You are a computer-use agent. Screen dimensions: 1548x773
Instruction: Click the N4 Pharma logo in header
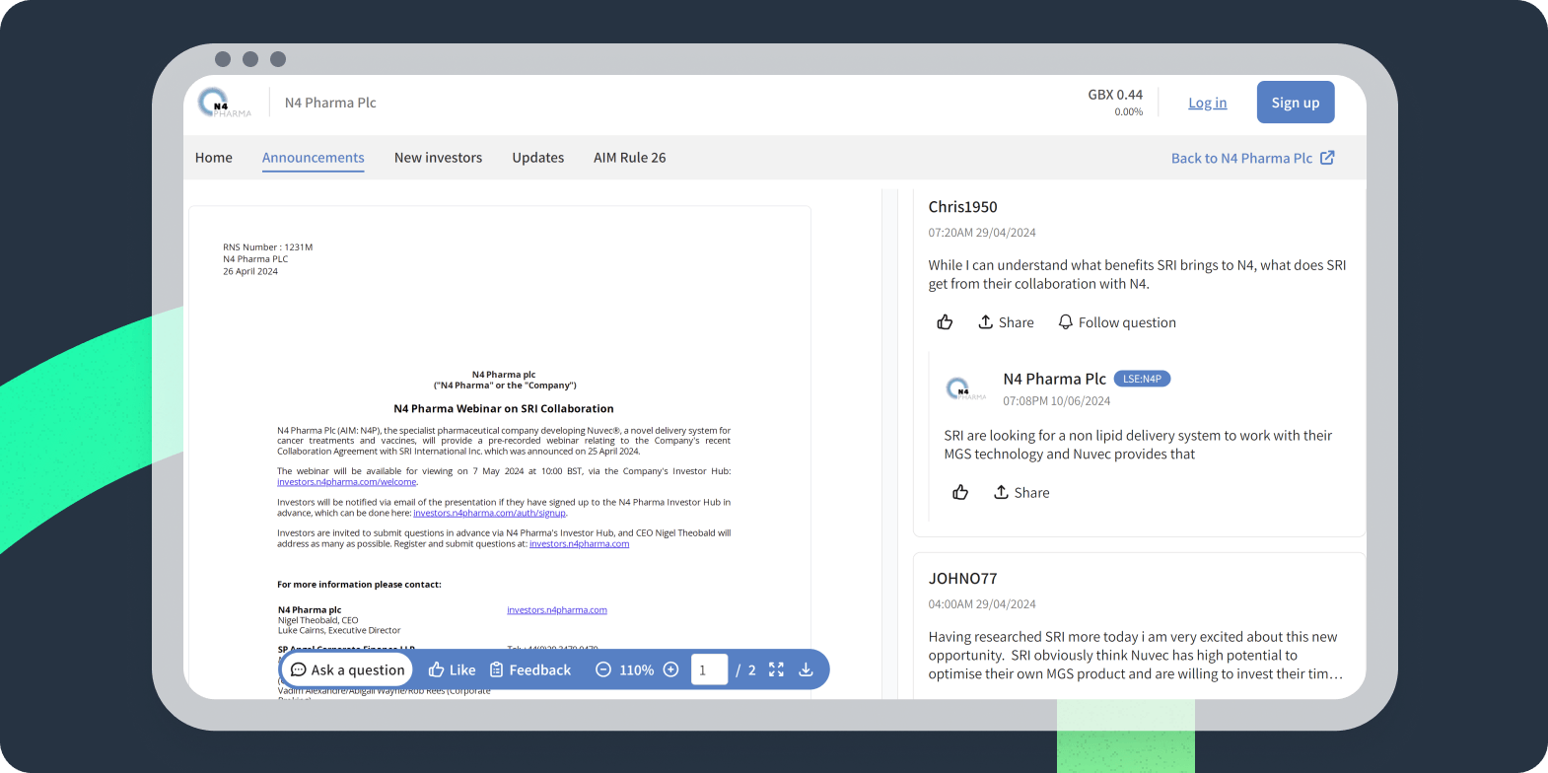tap(224, 103)
